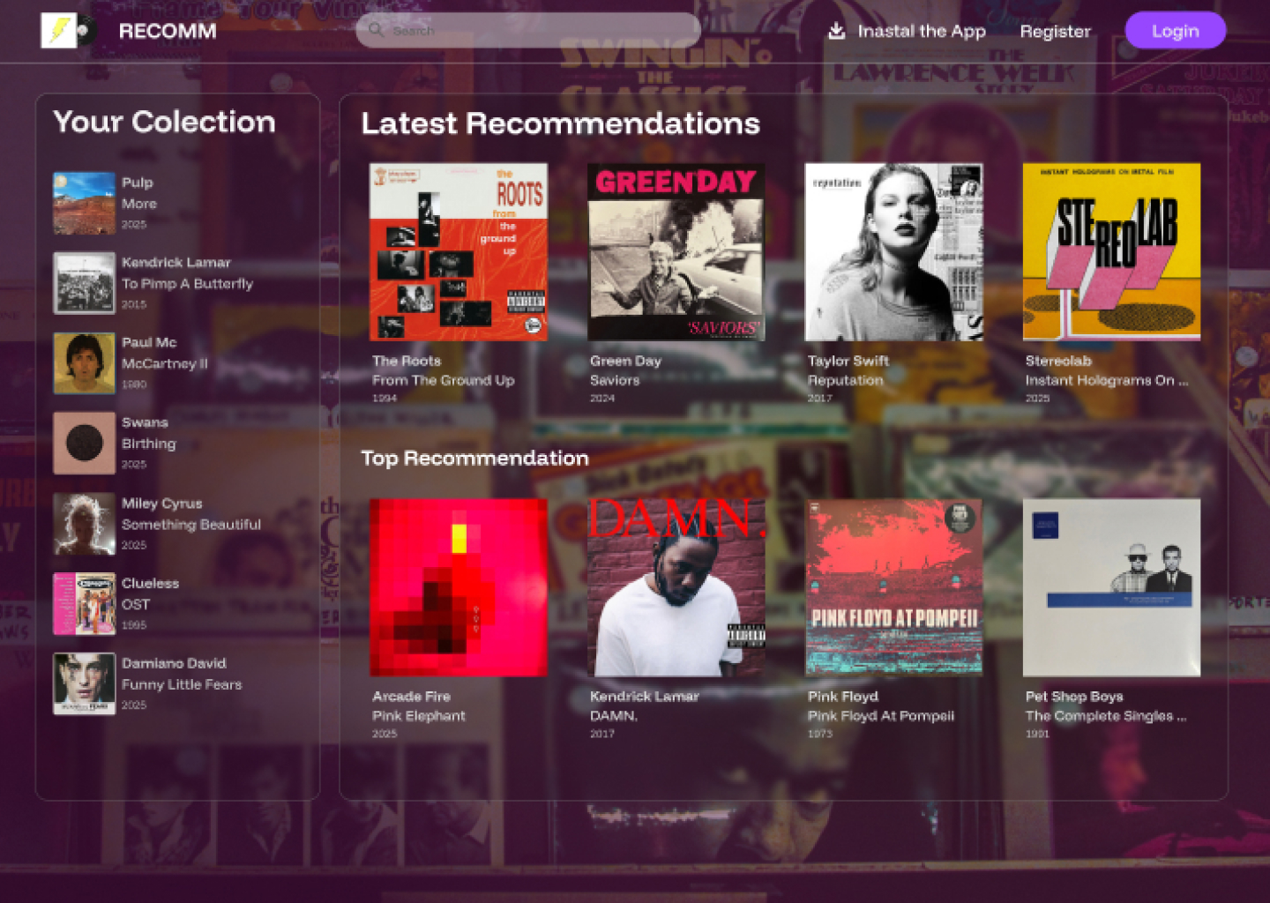Click the purple Login button
Viewport: 1270px width, 903px height.
tap(1175, 31)
